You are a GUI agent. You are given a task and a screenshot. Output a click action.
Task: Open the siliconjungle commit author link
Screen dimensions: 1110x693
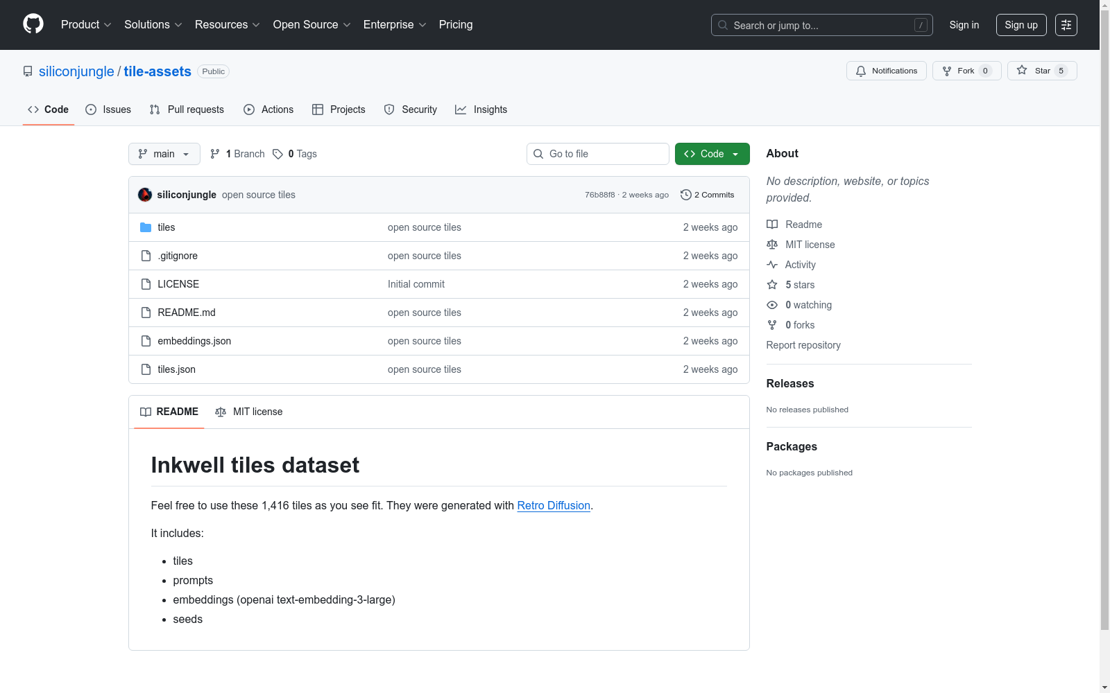point(187,195)
